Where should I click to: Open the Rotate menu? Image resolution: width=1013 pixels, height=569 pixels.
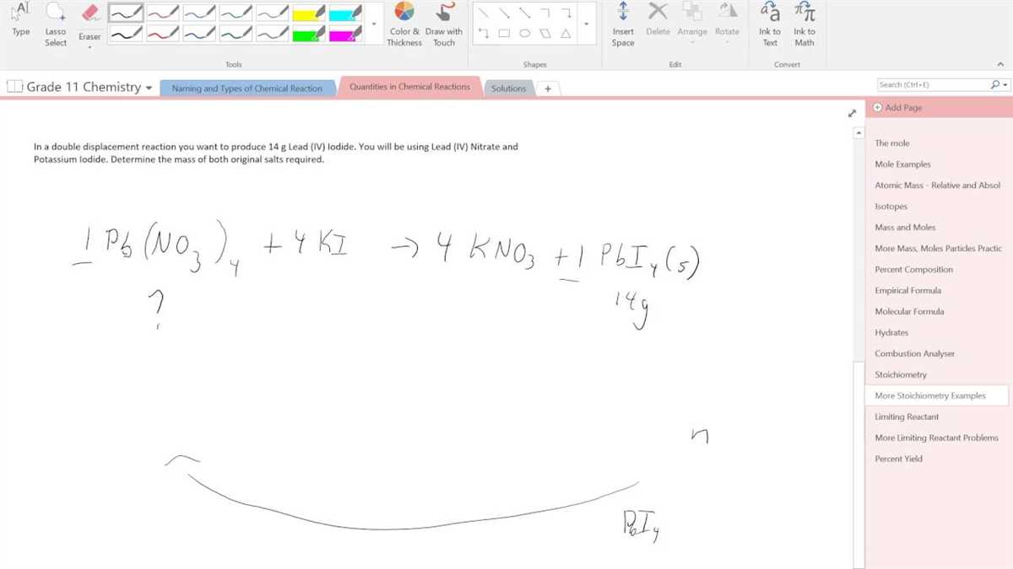coord(727,24)
